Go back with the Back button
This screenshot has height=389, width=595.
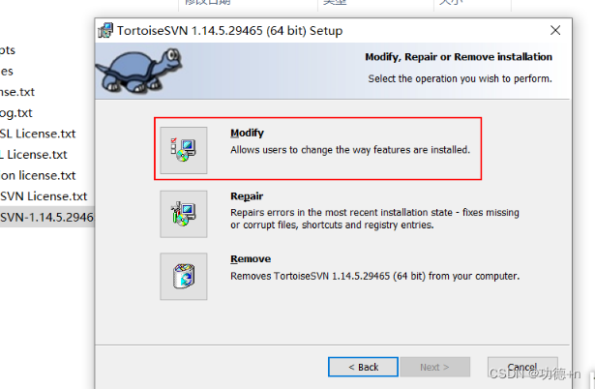click(x=363, y=367)
